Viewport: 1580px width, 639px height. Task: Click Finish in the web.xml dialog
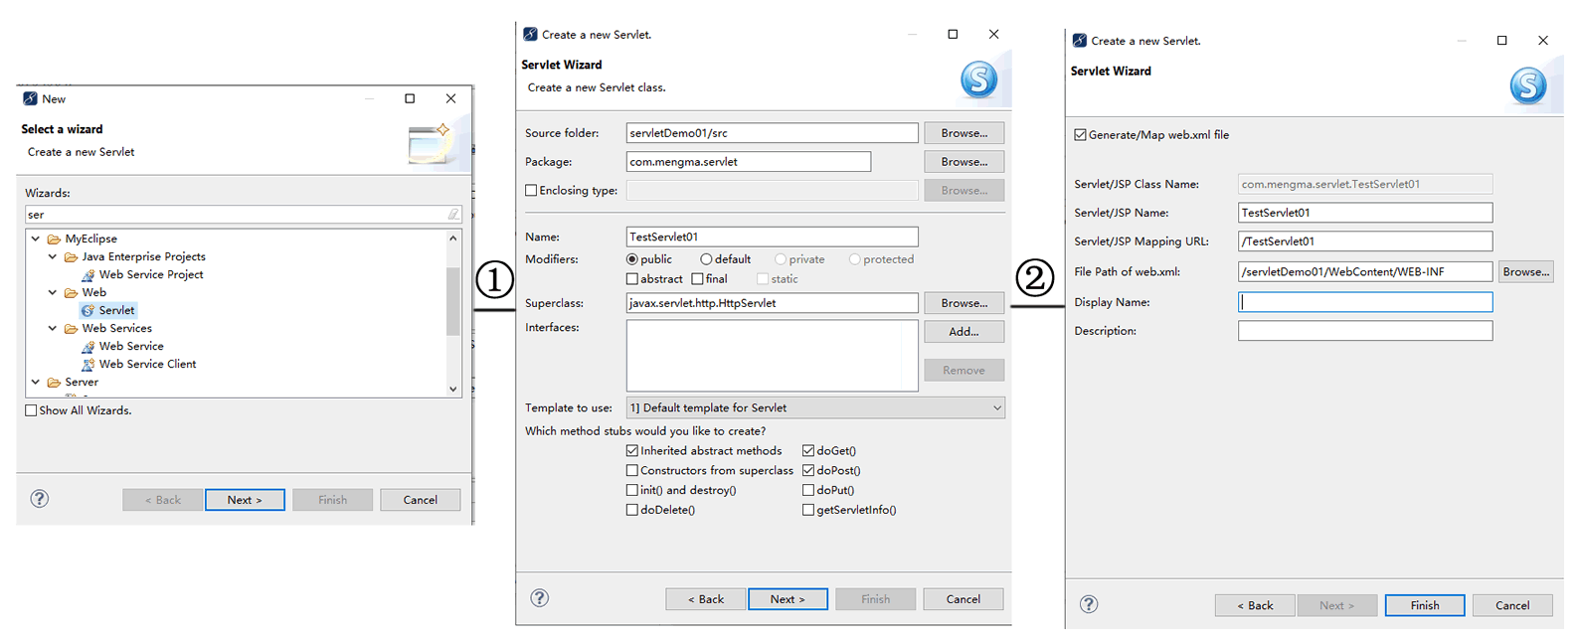pyautogui.click(x=1424, y=605)
